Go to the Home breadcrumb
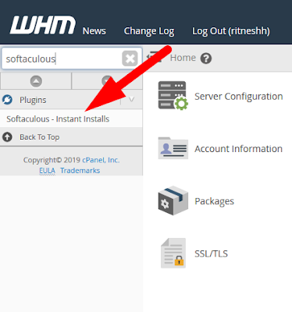292x312 pixels. [x=183, y=58]
